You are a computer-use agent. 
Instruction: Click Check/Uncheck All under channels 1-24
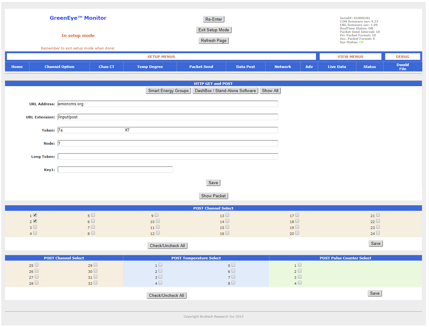pos(167,246)
